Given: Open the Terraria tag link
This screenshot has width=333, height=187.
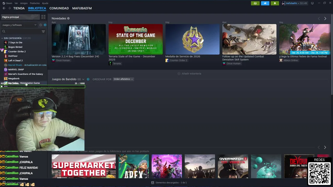Looking at the screenshot, I should pyautogui.click(x=115, y=63).
